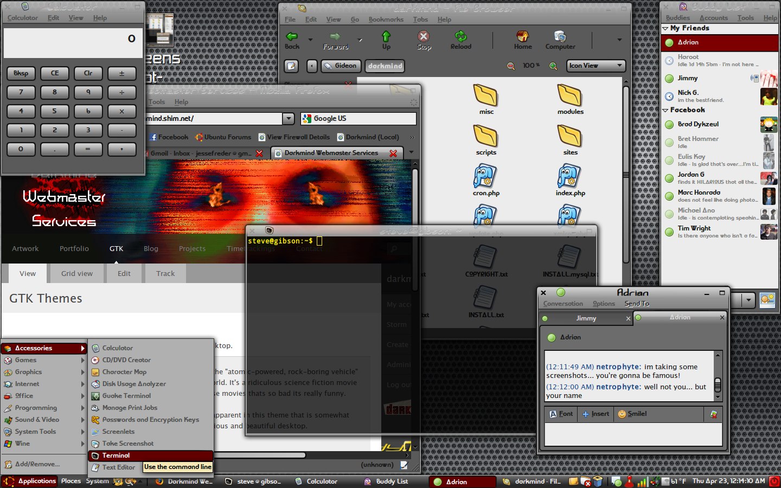Open Computer from the file browser toolbar
The width and height of the screenshot is (781, 488).
click(560, 40)
